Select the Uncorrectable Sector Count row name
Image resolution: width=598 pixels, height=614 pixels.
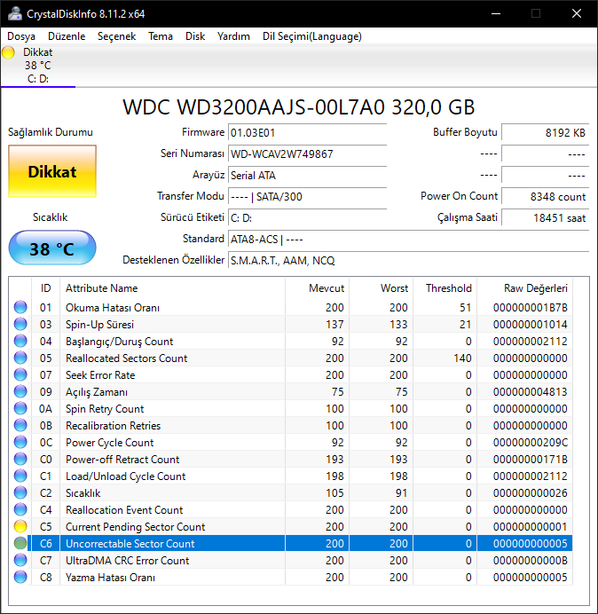click(x=130, y=544)
